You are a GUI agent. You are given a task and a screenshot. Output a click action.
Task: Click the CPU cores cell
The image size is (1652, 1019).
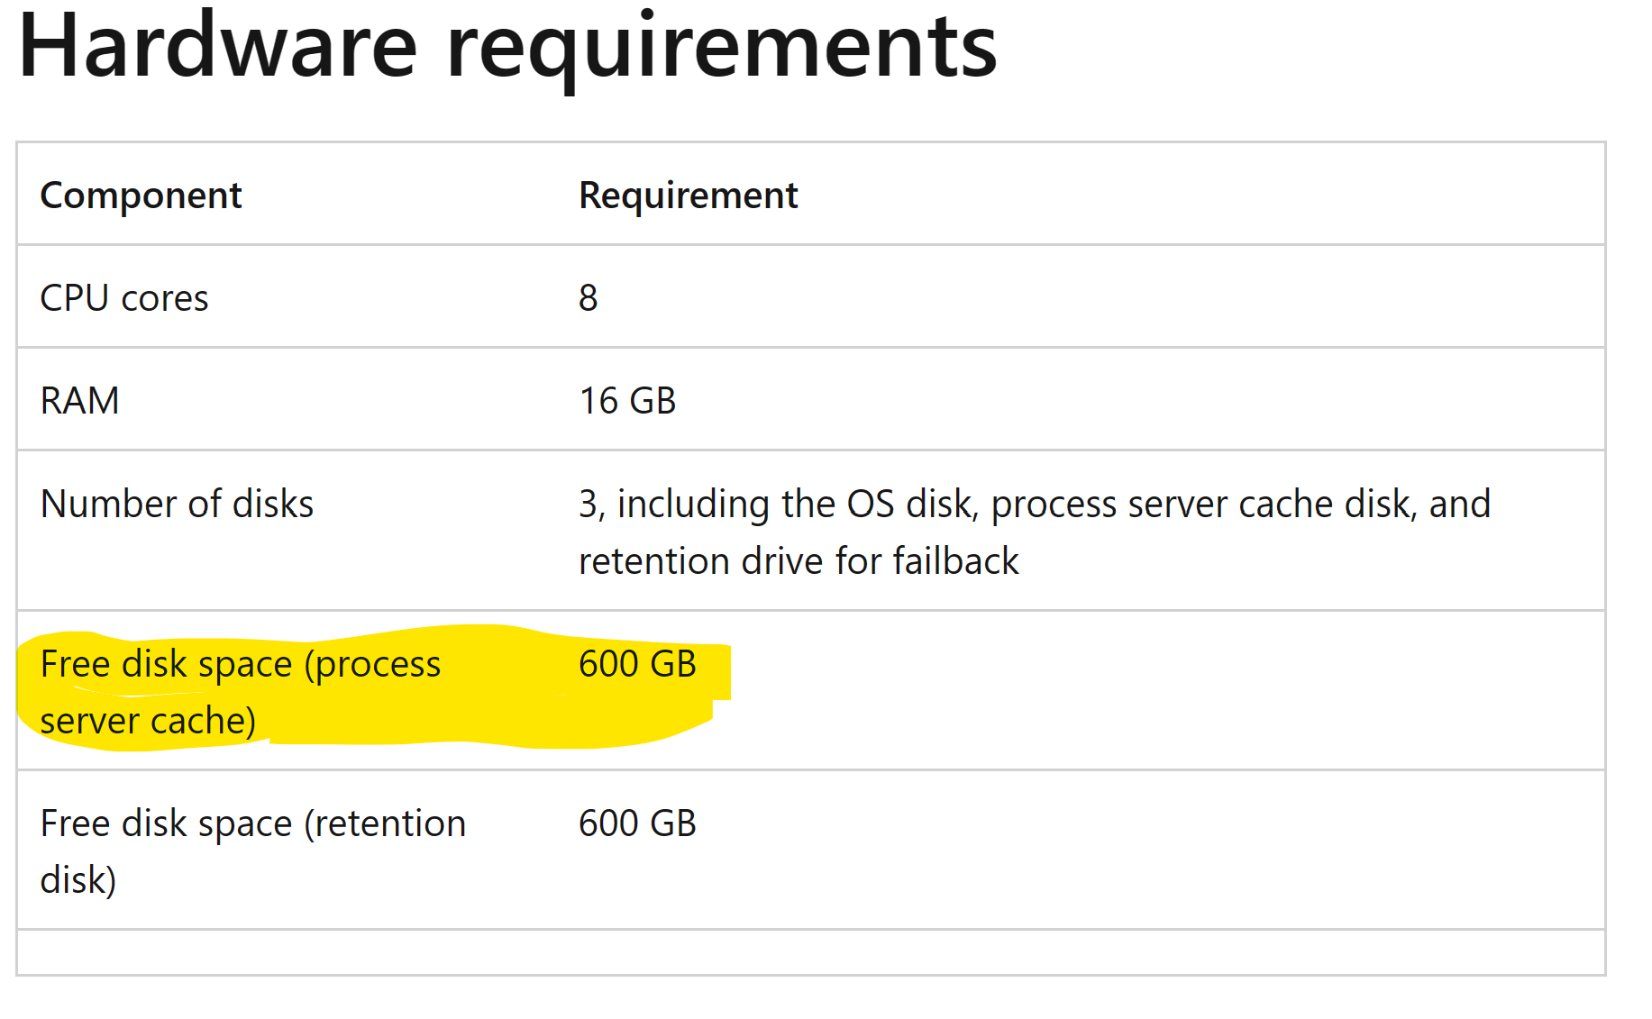pos(124,298)
